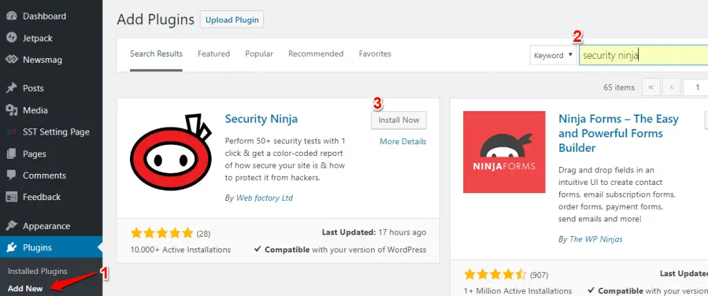This screenshot has height=296, width=708.
Task: Click the Pages icon in sidebar
Action: (11, 154)
